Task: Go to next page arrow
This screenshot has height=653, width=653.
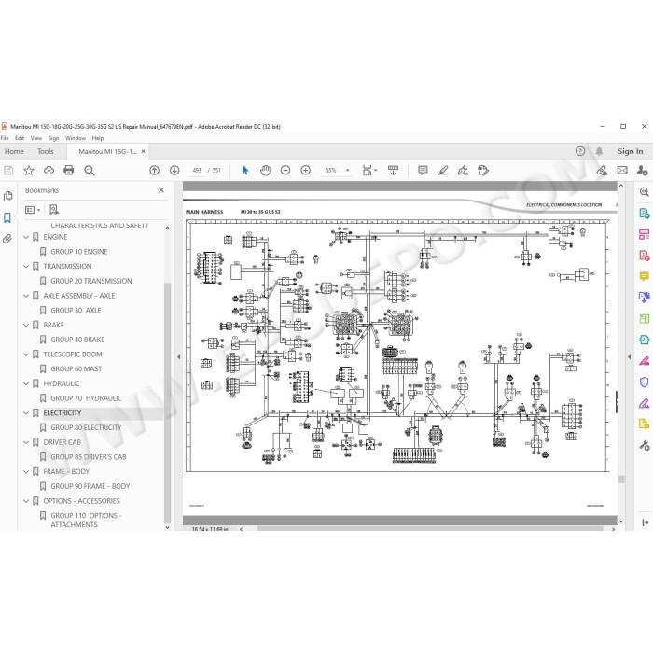Action: [x=174, y=171]
